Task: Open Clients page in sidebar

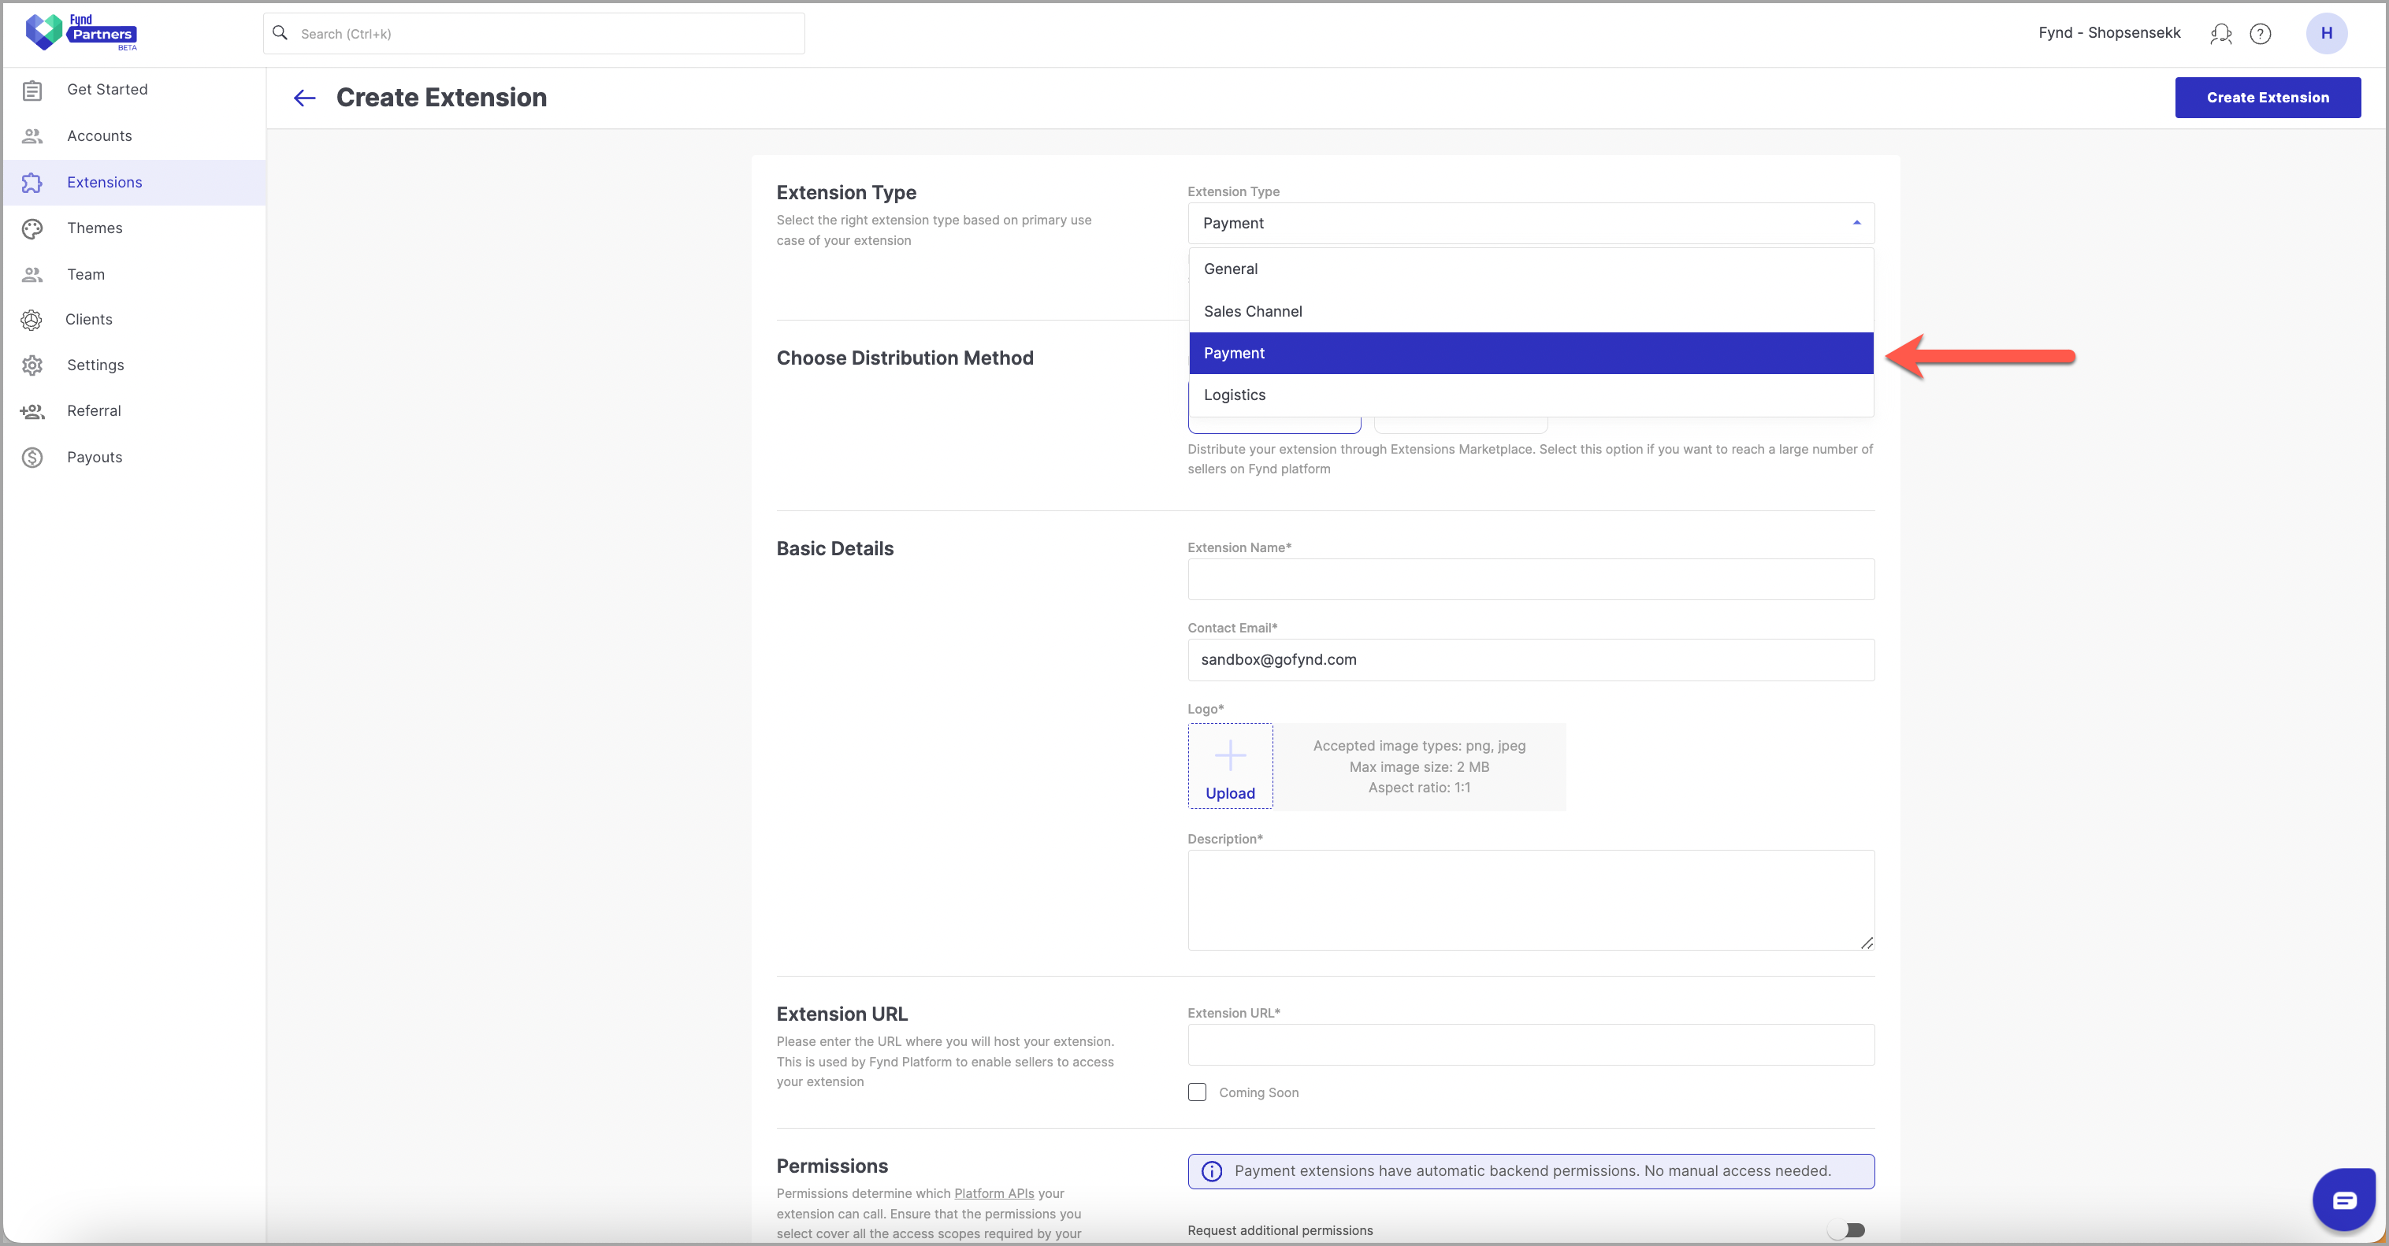Action: click(136, 320)
